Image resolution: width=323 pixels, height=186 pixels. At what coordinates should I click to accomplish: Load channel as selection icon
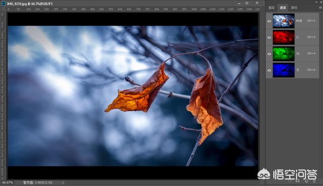289,181
